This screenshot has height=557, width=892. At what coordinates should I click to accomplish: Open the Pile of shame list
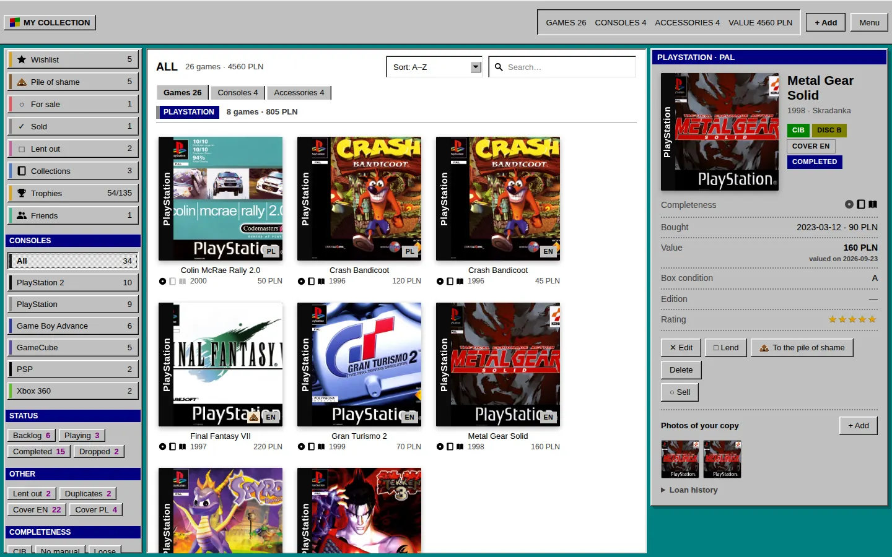coord(73,82)
